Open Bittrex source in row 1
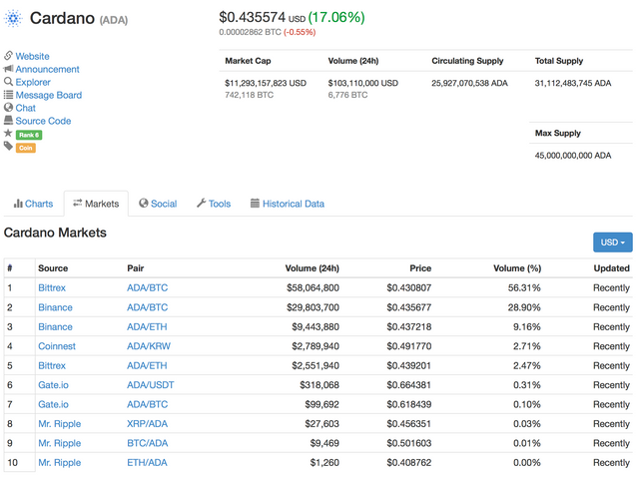The width and height of the screenshot is (639, 477). [x=52, y=287]
